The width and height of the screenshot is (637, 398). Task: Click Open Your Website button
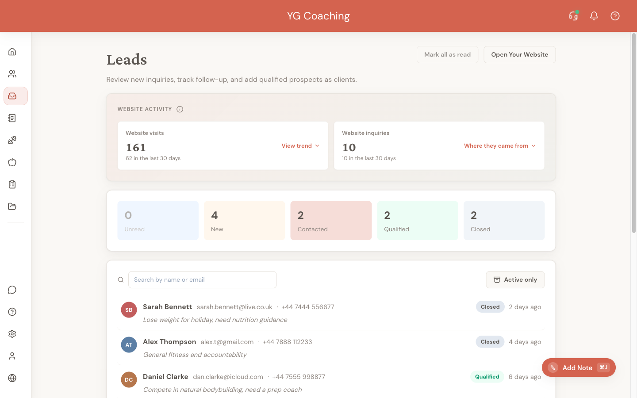[x=520, y=55]
